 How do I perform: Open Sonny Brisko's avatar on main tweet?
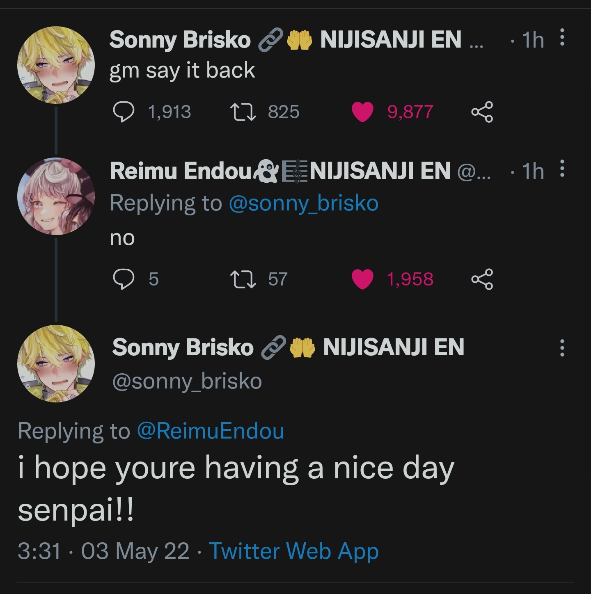(x=56, y=363)
